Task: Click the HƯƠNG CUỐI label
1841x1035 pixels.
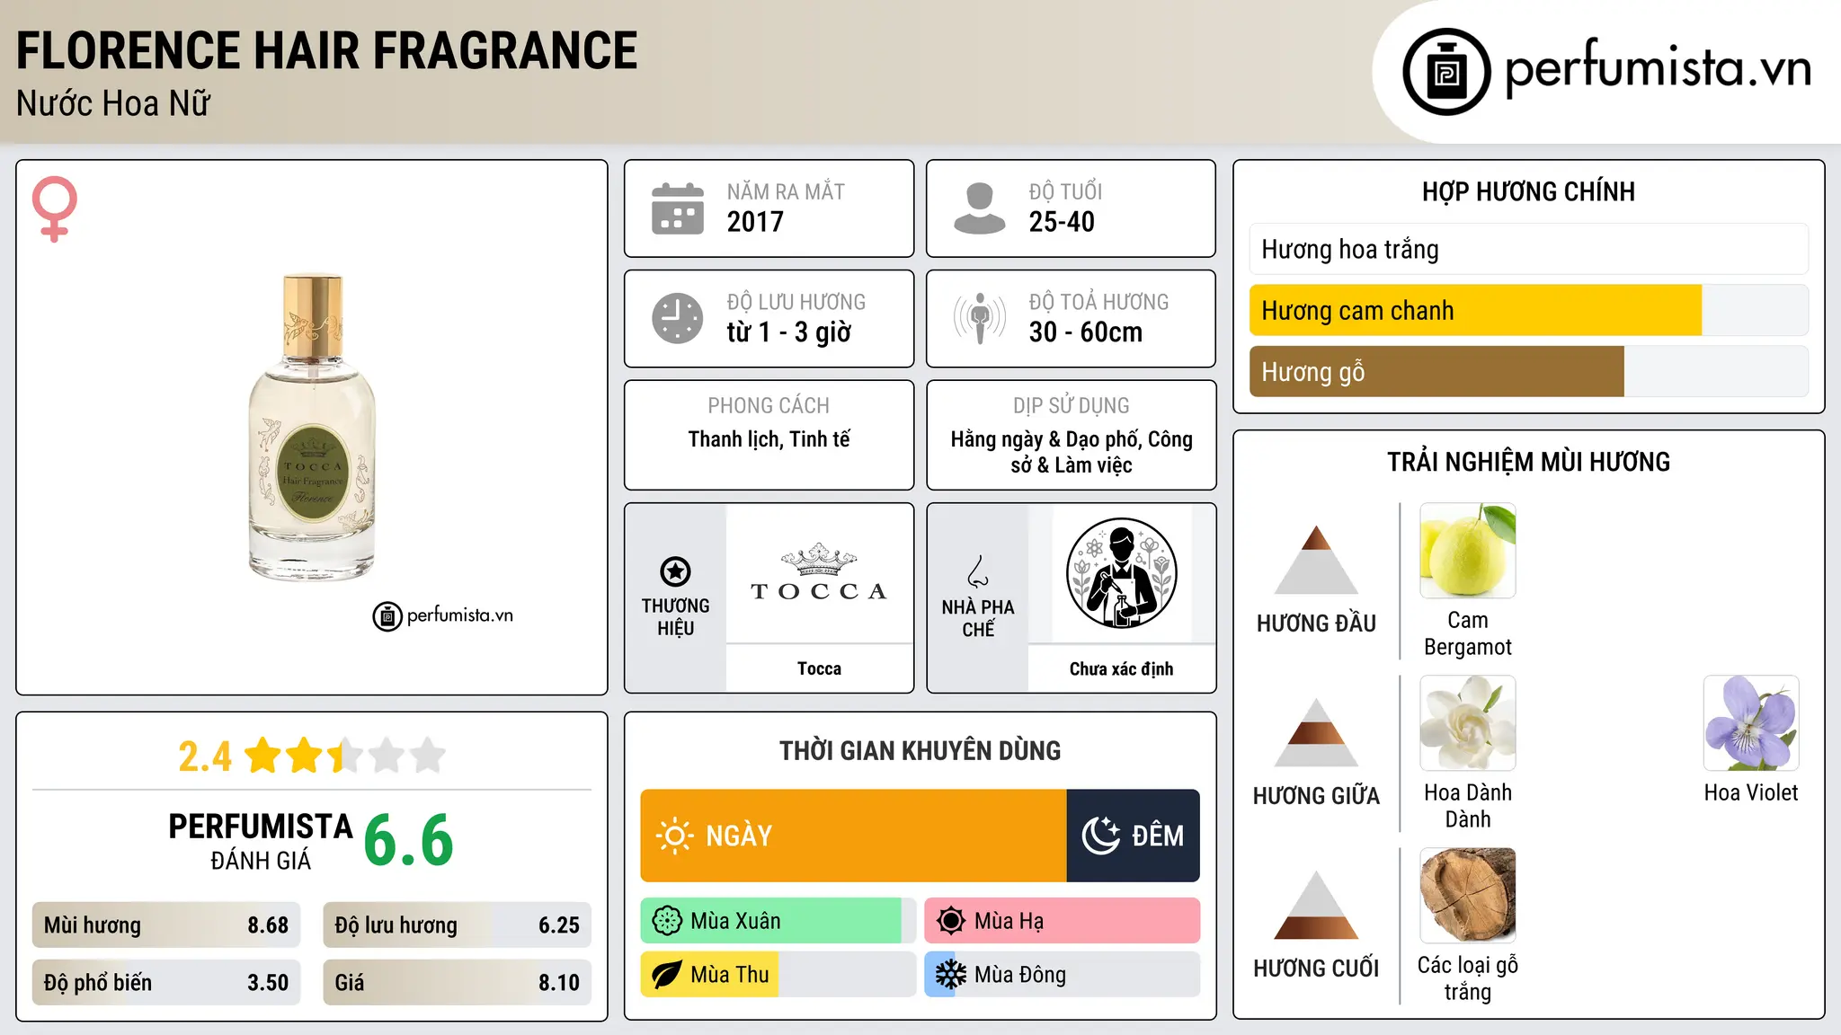Action: [x=1316, y=969]
